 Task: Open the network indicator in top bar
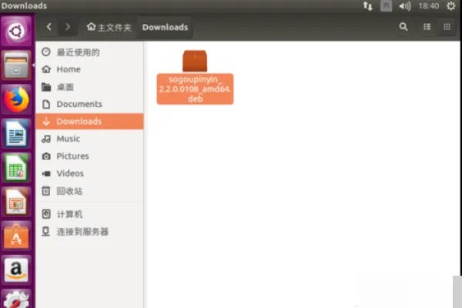tap(368, 6)
